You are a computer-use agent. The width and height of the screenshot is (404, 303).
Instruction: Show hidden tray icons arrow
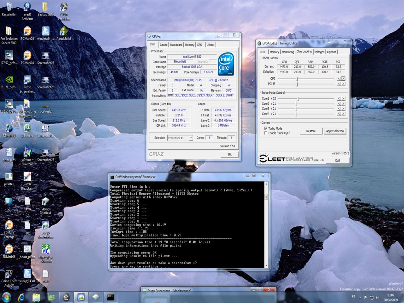point(360,297)
